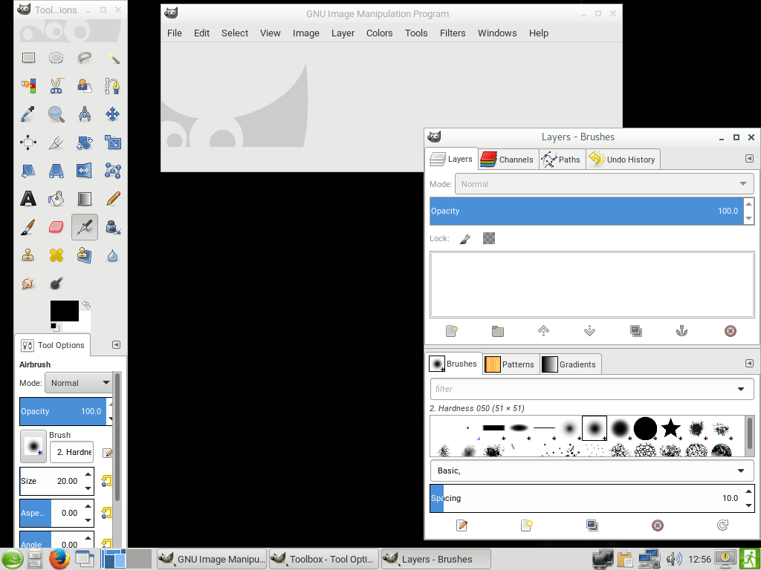Activate the Heal tool
The image size is (761, 570).
(x=56, y=255)
